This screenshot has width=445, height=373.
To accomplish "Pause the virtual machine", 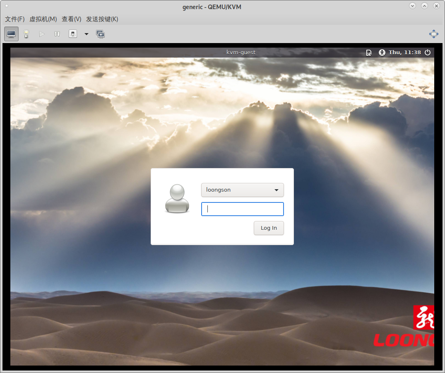I will (x=57, y=34).
